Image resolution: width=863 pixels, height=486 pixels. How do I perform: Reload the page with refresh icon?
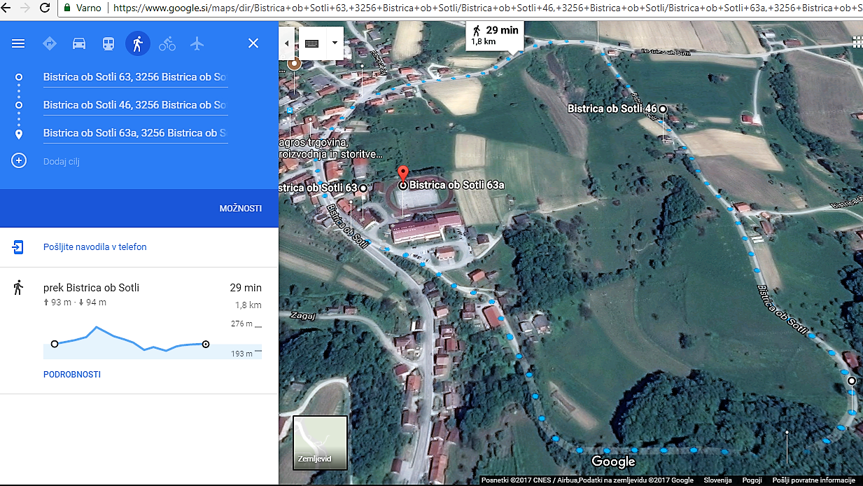[x=45, y=8]
